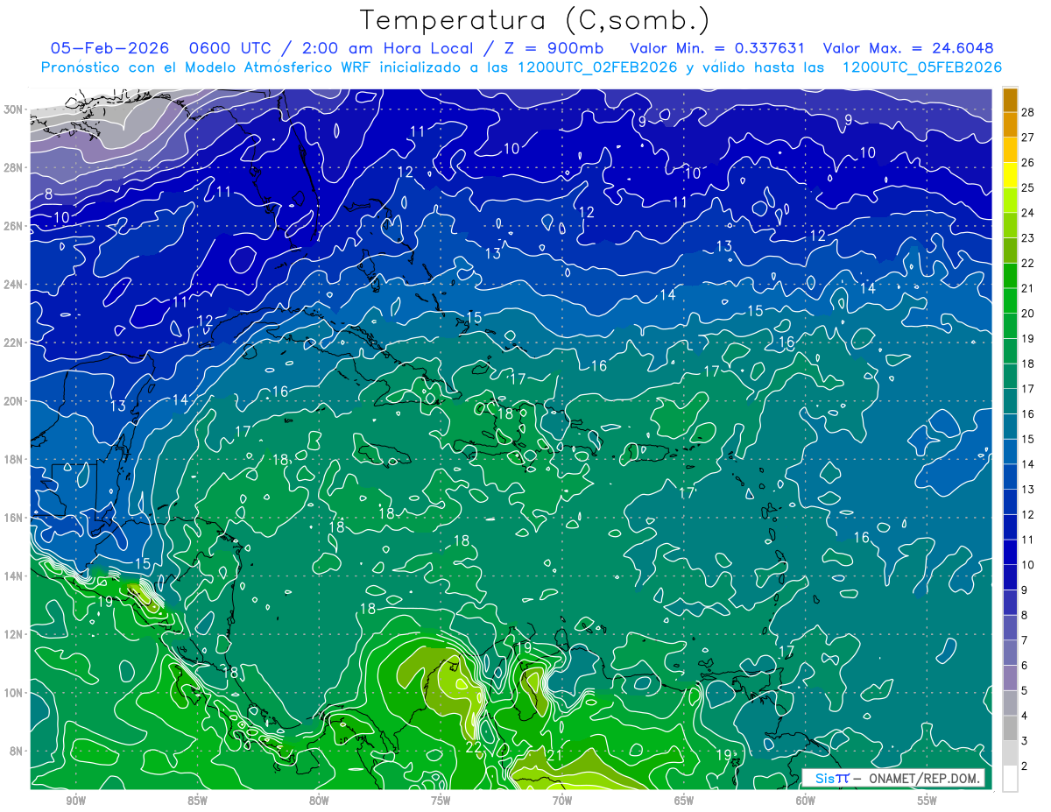The height and width of the screenshot is (812, 1051).
Task: Click the '55W' longitude axis label
Action: (x=928, y=801)
